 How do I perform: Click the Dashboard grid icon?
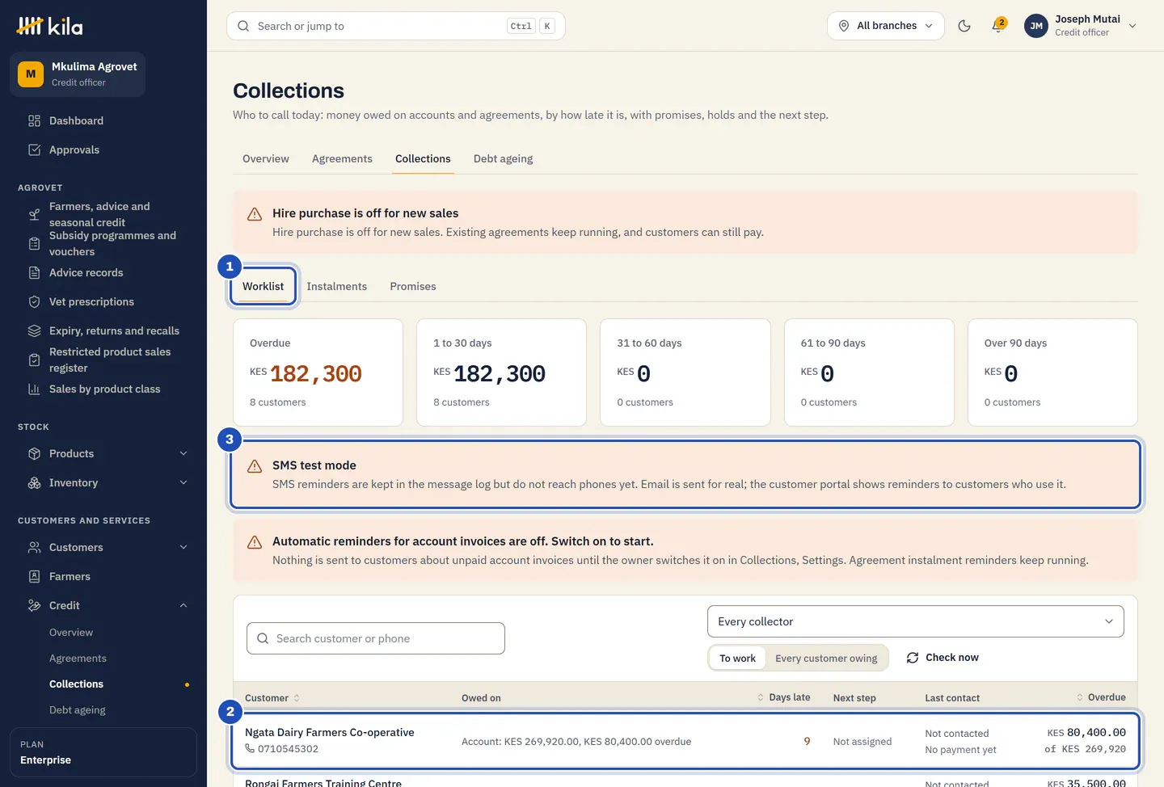coord(34,121)
